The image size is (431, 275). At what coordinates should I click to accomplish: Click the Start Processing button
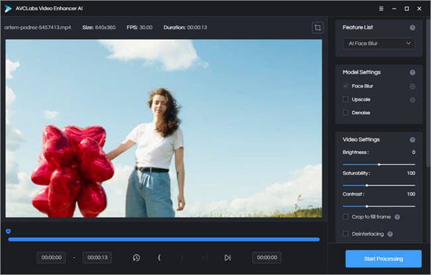tap(383, 258)
